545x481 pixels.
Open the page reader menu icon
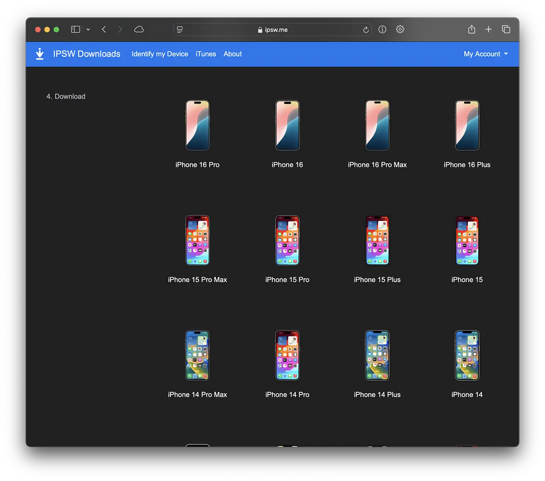[180, 30]
